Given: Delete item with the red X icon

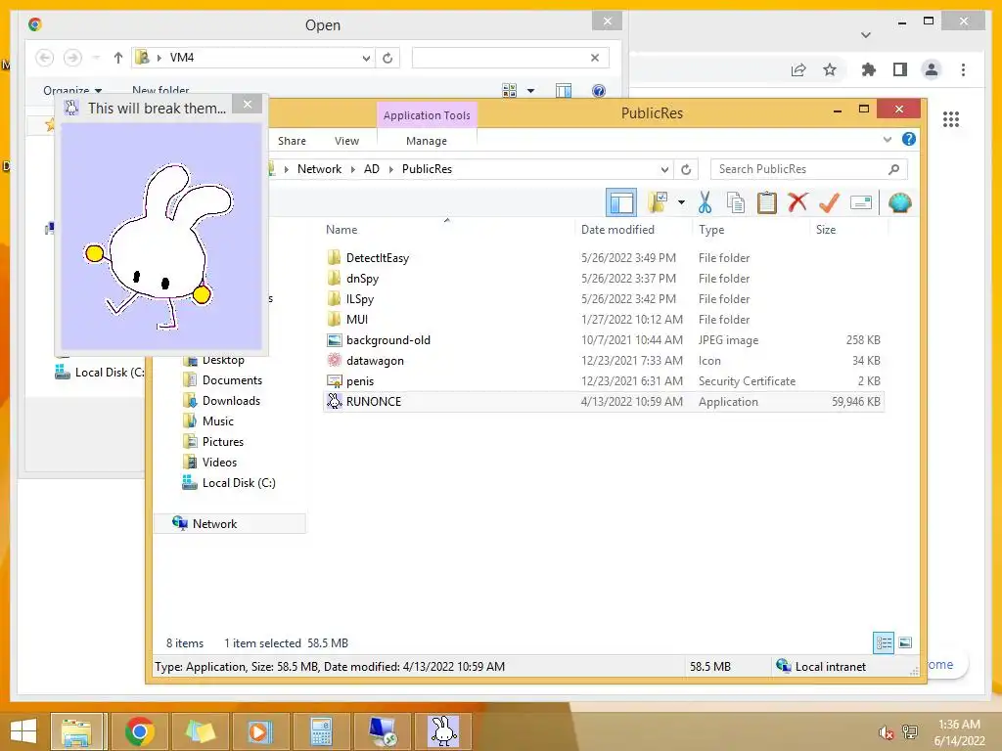Looking at the screenshot, I should [x=797, y=202].
